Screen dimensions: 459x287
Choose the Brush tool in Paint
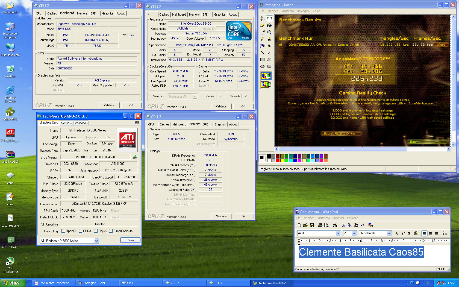click(269, 39)
